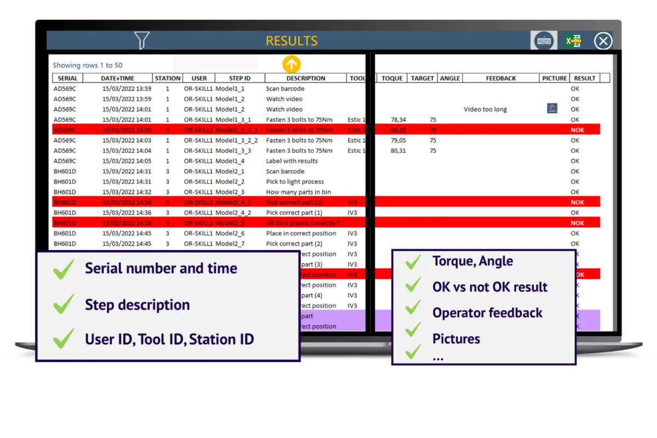Click 'Label with results' description
The image size is (657, 438).
[292, 161]
